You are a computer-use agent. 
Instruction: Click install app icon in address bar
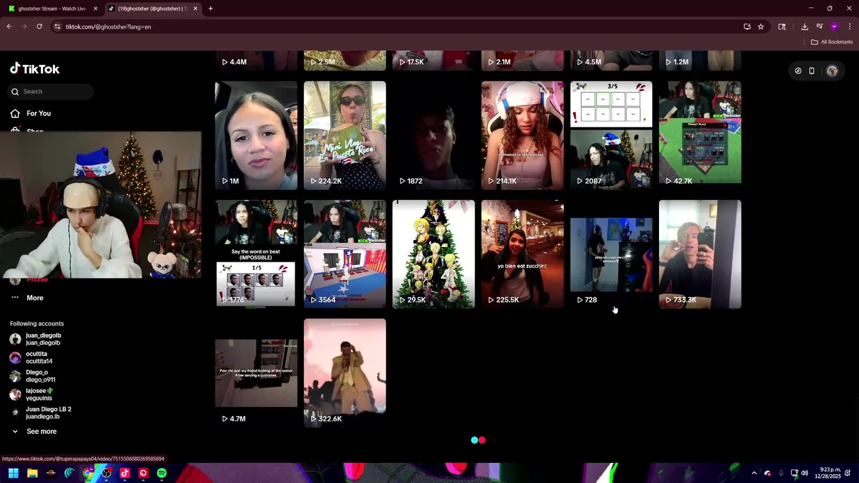747,27
